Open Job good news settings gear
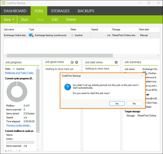 pyautogui.click(x=77, y=62)
